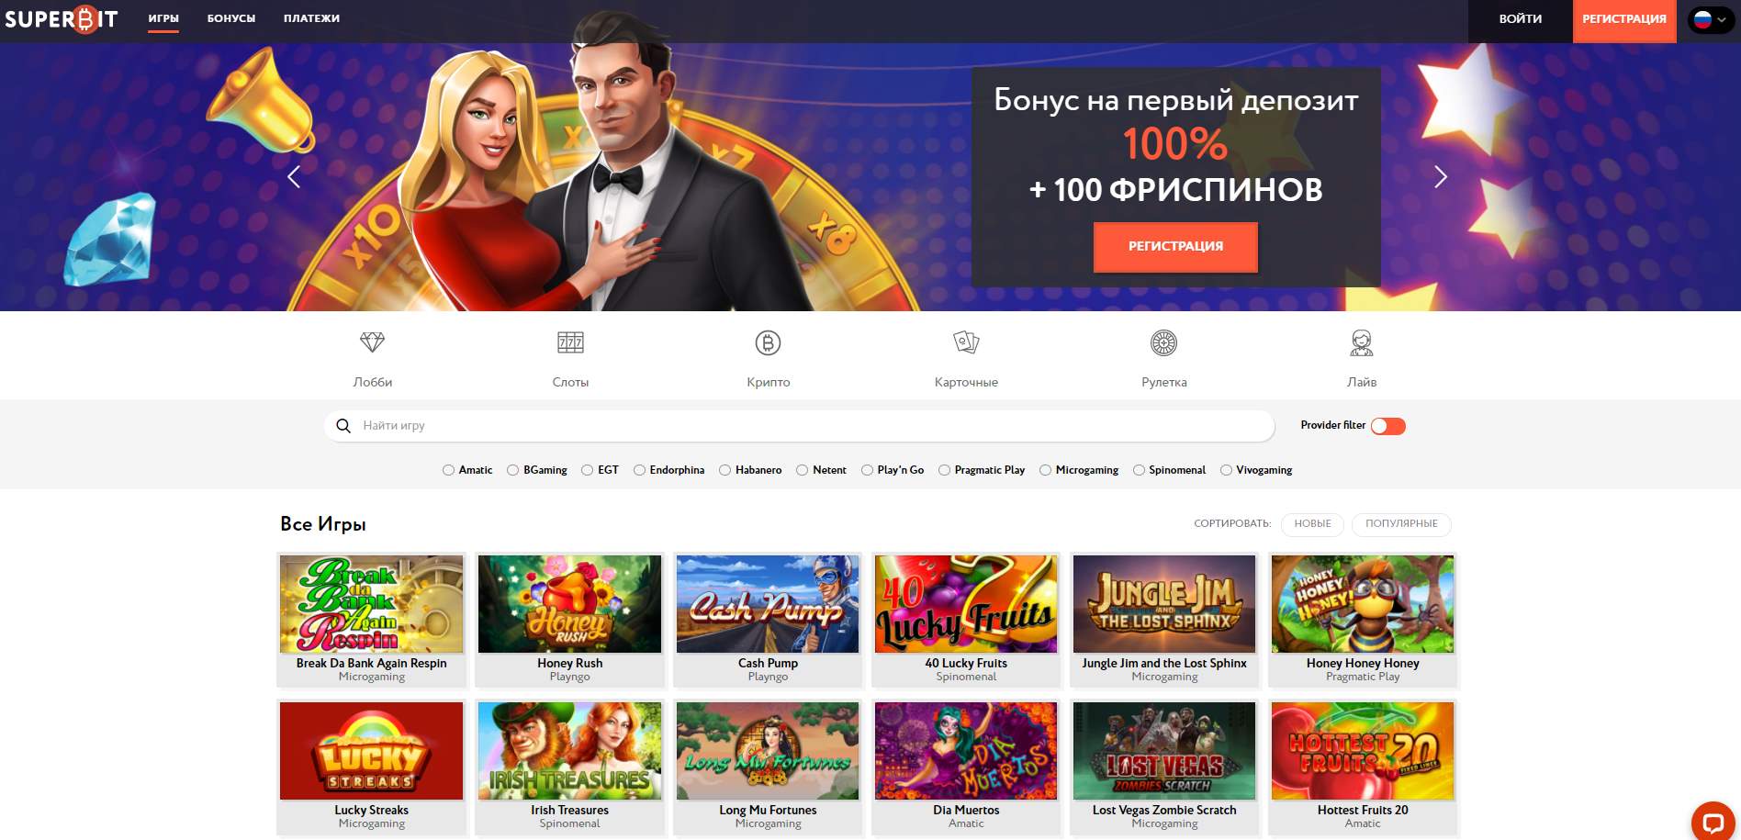Image resolution: width=1741 pixels, height=840 pixels.
Task: Open the language flag dropdown
Action: [x=1712, y=19]
